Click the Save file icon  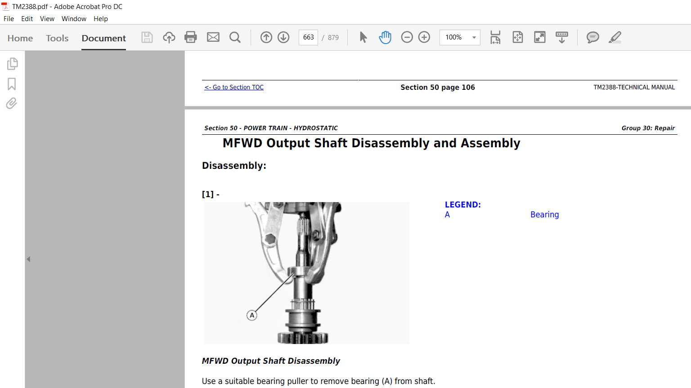[x=147, y=37]
